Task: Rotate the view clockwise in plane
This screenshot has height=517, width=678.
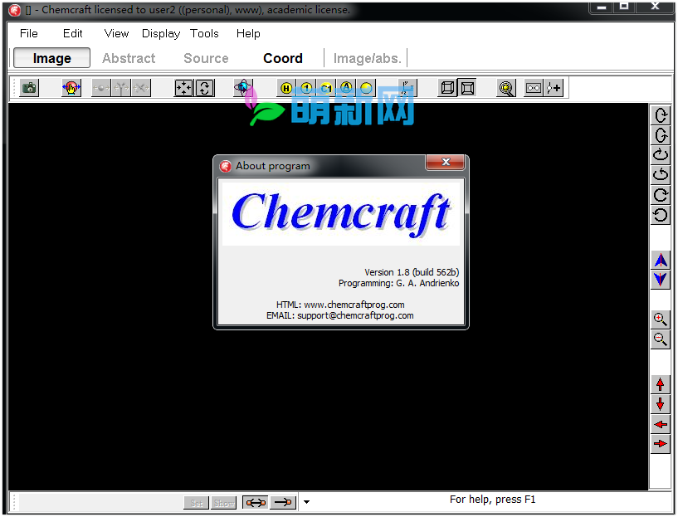Action: tap(661, 195)
